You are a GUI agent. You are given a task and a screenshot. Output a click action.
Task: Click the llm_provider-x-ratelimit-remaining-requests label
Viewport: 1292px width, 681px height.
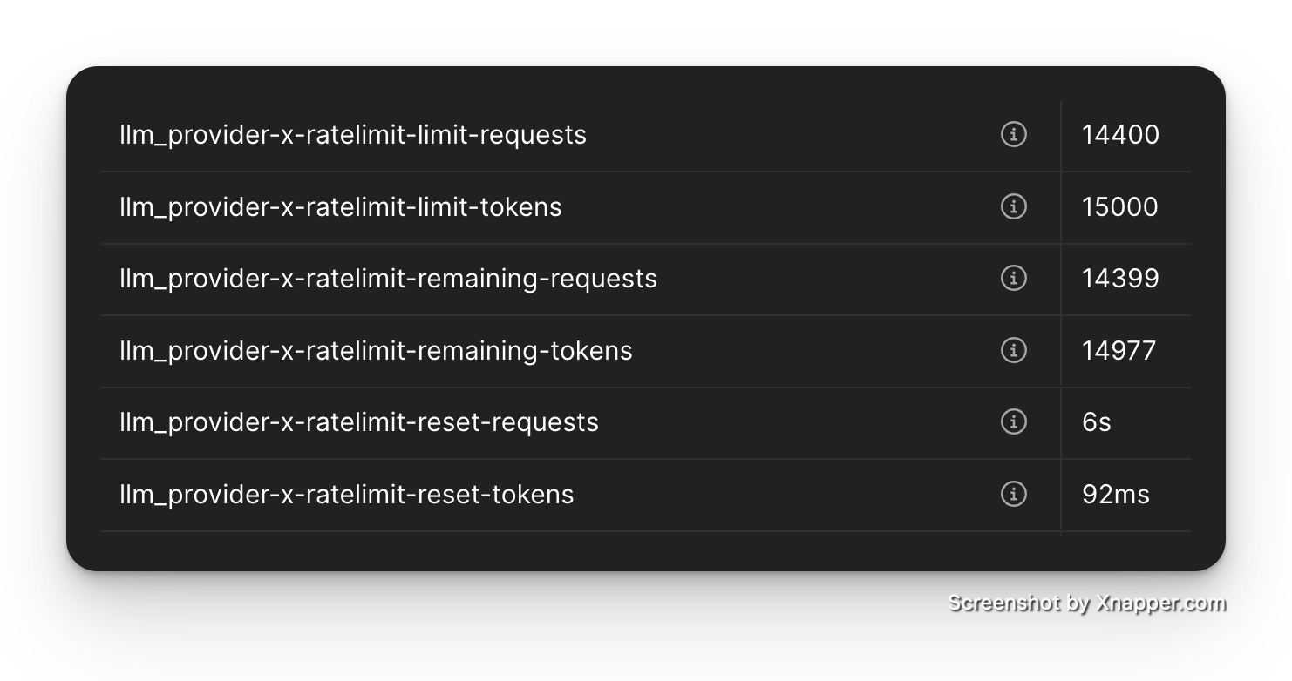click(x=388, y=279)
